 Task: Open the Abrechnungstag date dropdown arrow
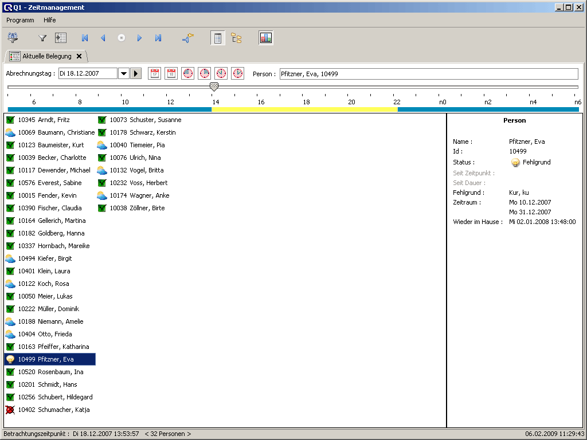pyautogui.click(x=123, y=73)
